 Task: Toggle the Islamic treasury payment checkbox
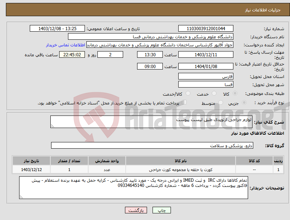[185, 102]
